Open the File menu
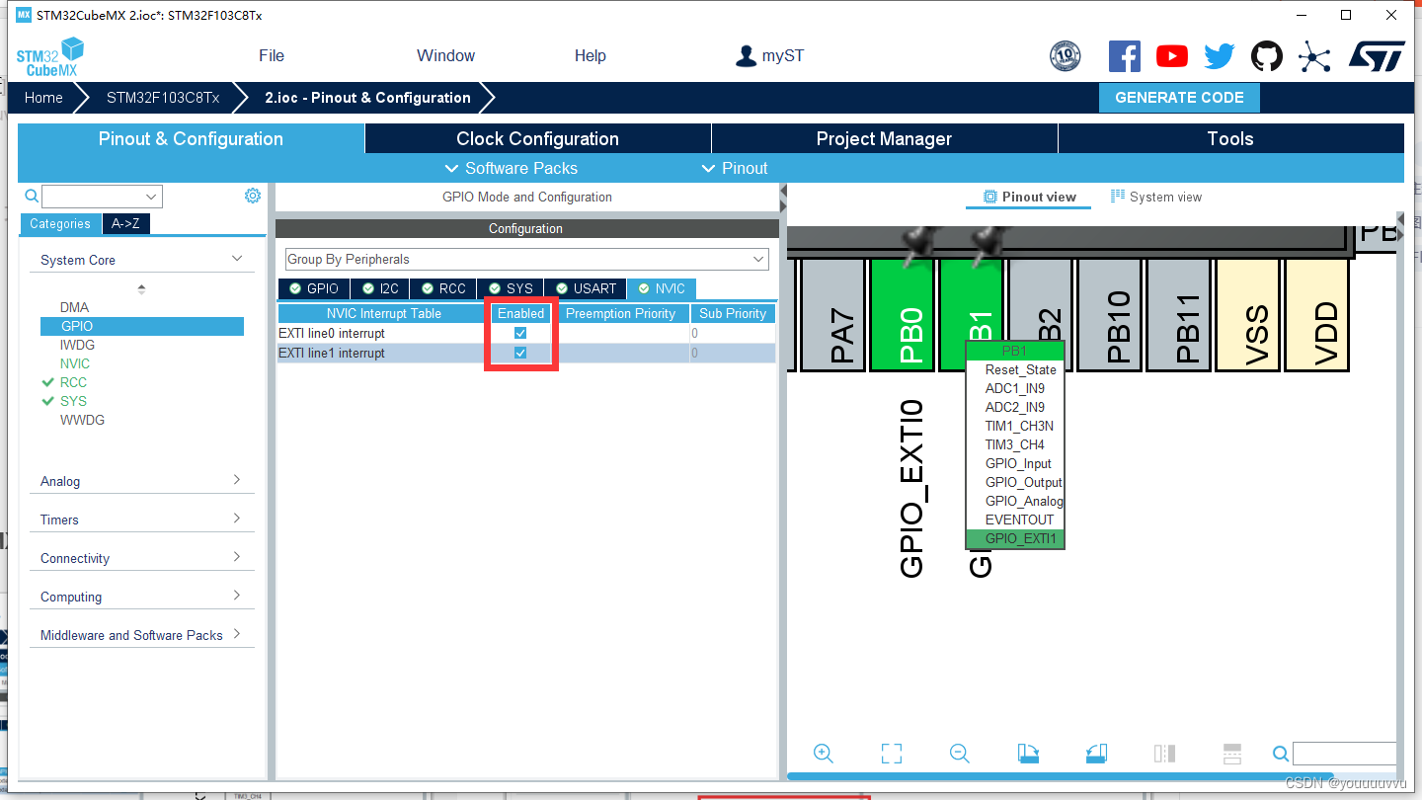 (272, 55)
